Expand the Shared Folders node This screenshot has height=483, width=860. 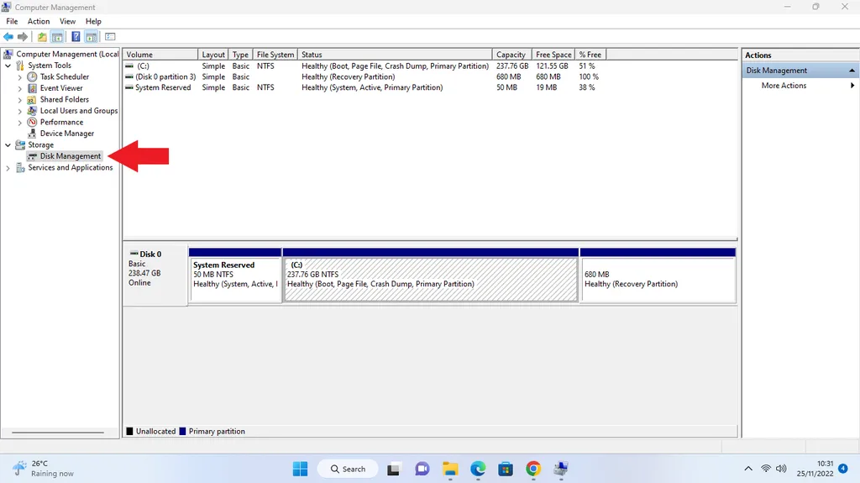pyautogui.click(x=20, y=100)
